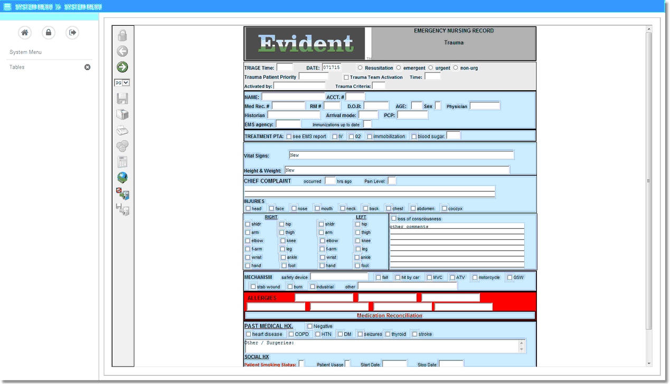Check heart disease in medical history
Viewport: 670px width, 385px height.
click(248, 334)
